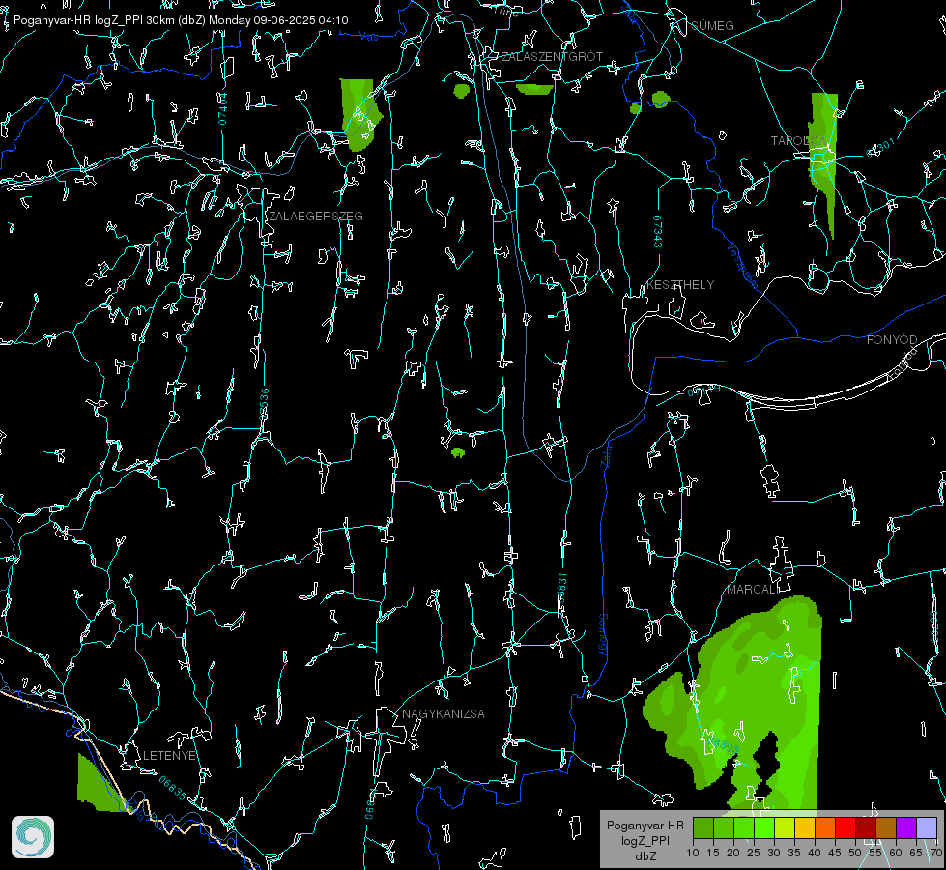Pick the bright red 45-50 dBZ legend swatch

pyautogui.click(x=846, y=827)
